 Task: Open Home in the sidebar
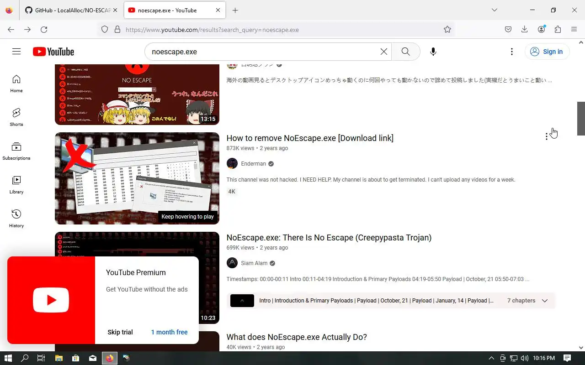click(x=16, y=84)
